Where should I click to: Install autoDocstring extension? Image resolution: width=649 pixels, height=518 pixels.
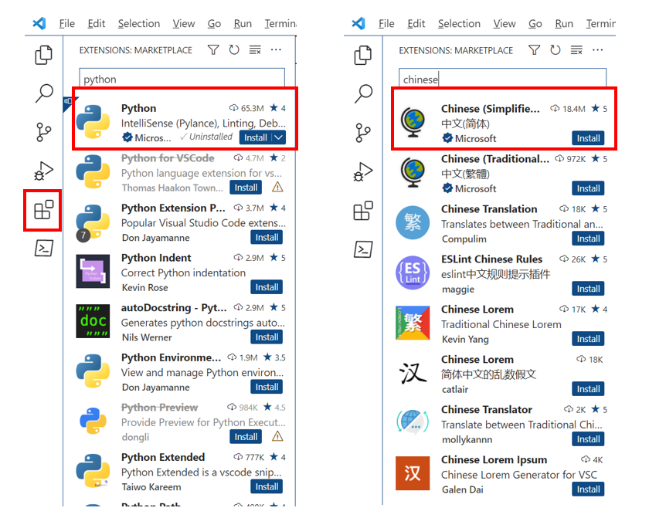(267, 337)
